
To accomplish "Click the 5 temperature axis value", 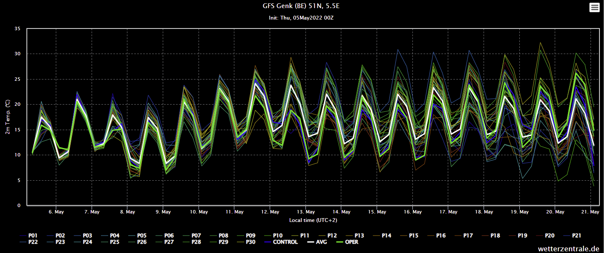I will click(x=19, y=180).
